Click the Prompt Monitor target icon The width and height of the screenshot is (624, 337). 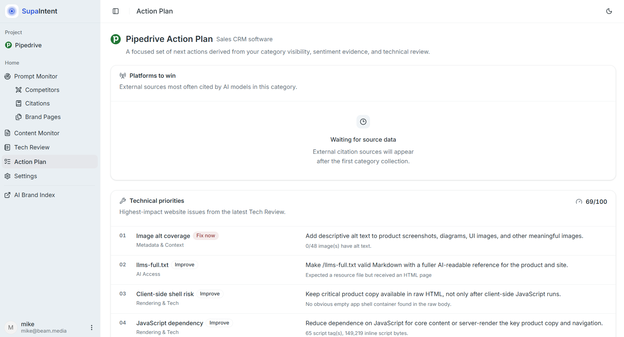pos(7,76)
